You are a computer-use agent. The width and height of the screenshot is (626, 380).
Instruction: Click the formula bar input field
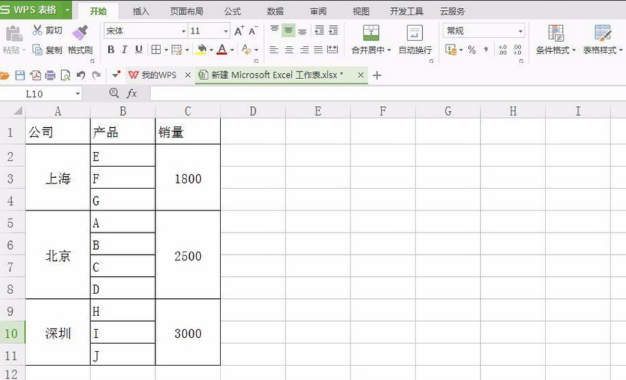[x=388, y=94]
